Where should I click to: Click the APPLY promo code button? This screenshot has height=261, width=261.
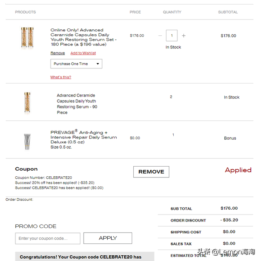[108, 238]
